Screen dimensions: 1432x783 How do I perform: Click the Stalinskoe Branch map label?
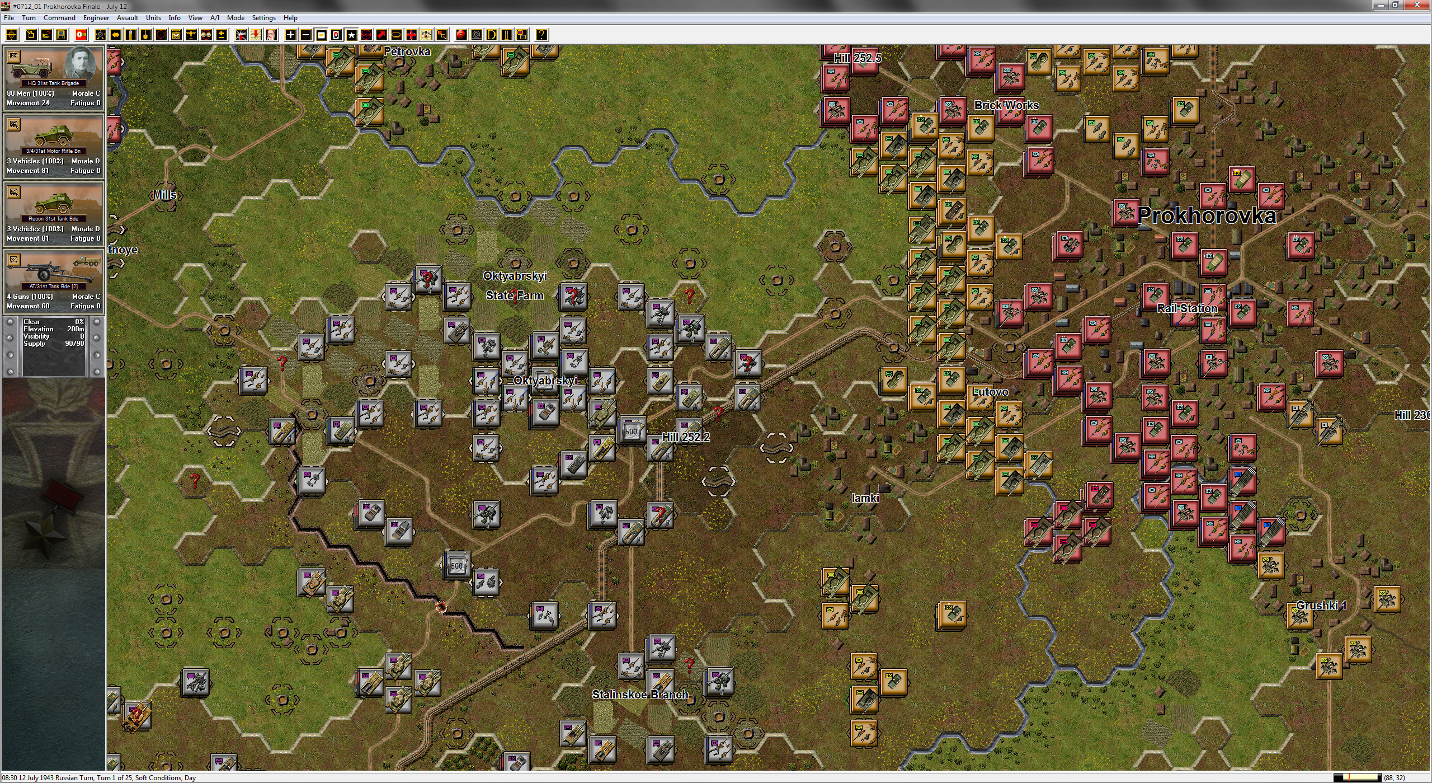(x=640, y=695)
